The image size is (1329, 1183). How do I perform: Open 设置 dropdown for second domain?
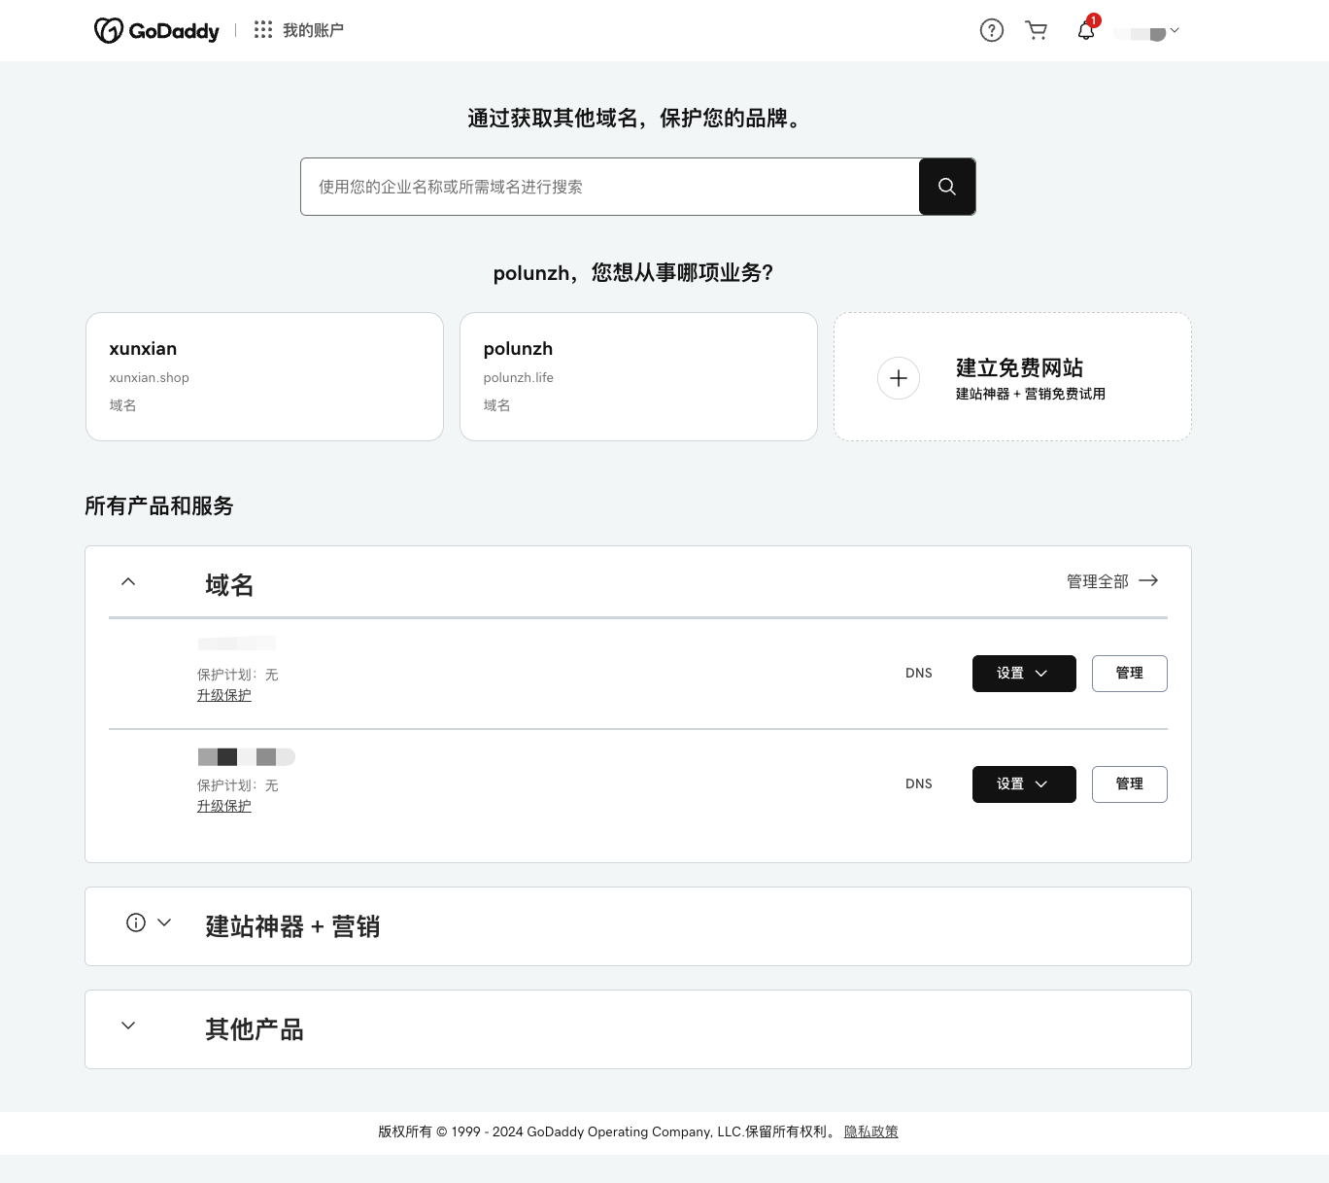pos(1024,784)
